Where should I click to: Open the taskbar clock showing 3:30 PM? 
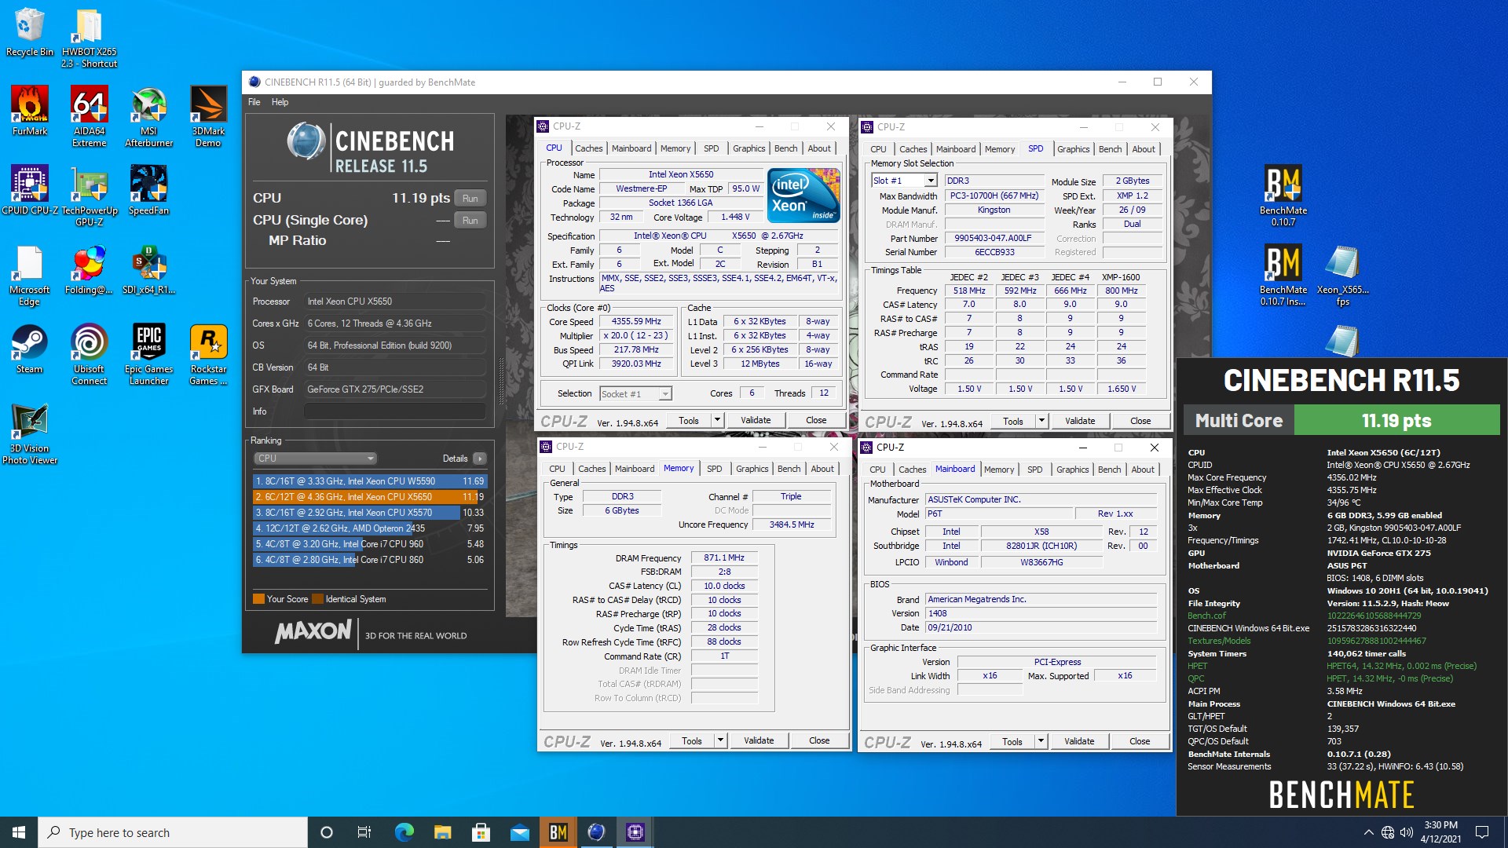click(x=1441, y=832)
